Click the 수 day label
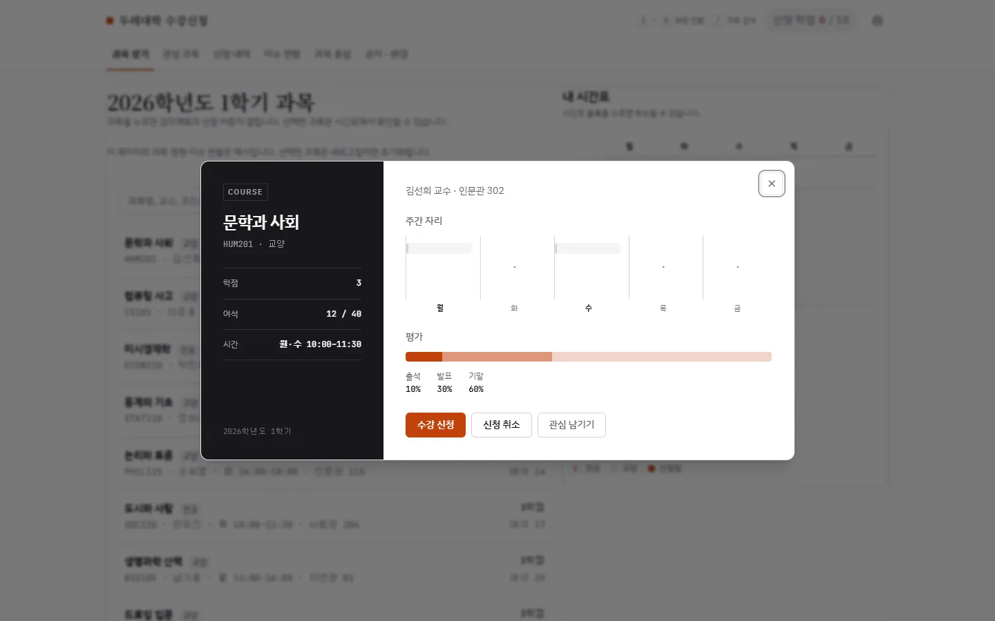 click(589, 308)
